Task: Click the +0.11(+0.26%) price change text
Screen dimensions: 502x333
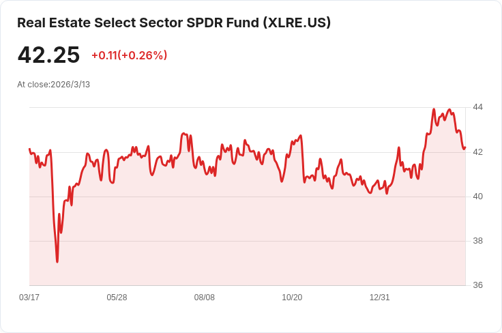Action: (130, 55)
